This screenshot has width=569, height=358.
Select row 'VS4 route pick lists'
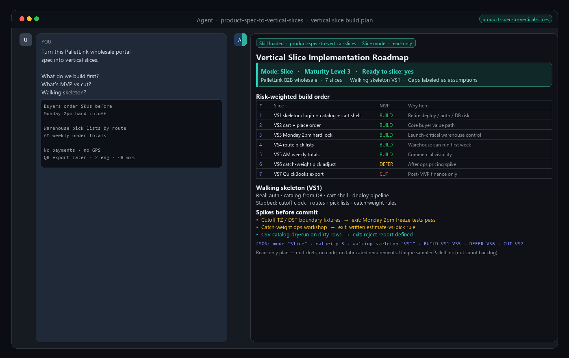click(x=404, y=145)
